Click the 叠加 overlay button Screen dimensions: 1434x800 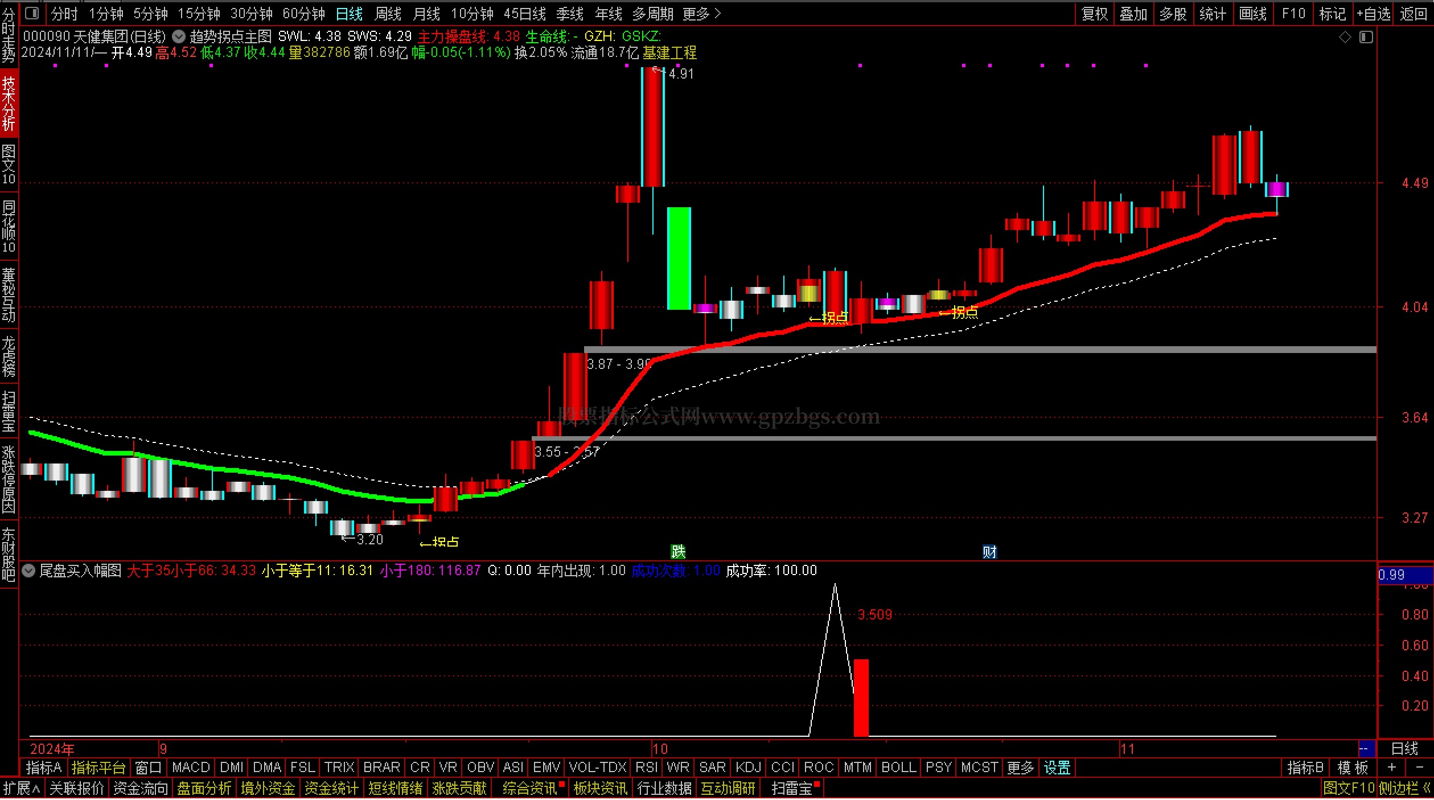coord(1133,13)
